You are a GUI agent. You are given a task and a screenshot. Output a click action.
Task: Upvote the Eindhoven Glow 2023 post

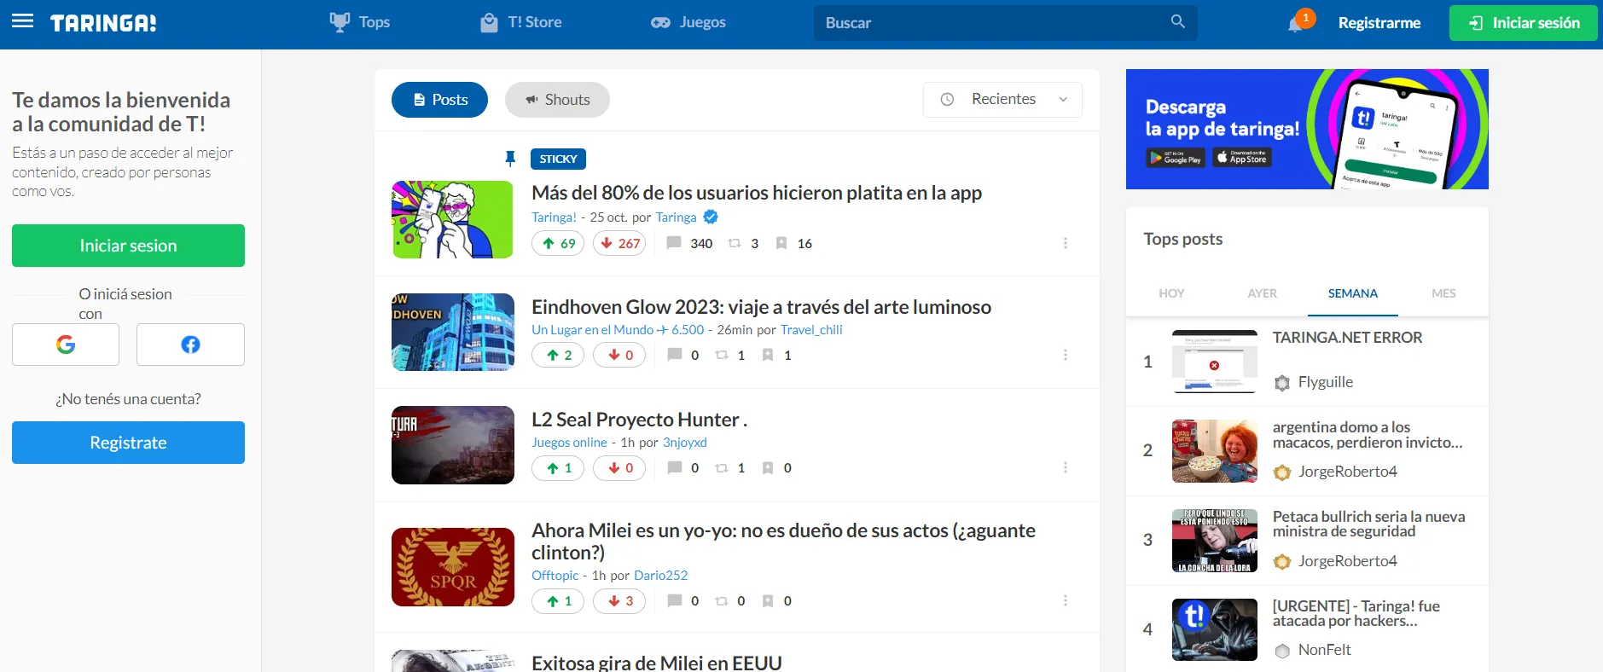tap(558, 355)
